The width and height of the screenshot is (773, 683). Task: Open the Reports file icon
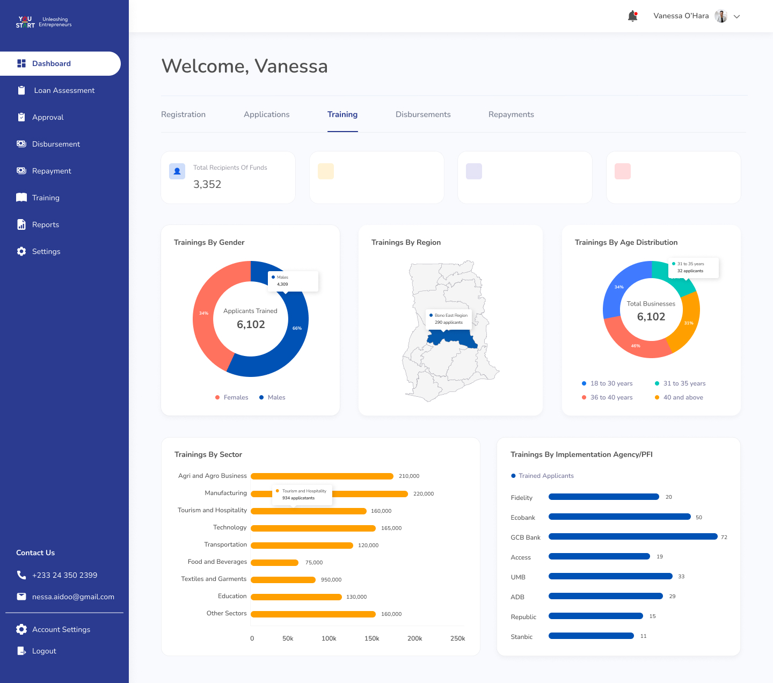pyautogui.click(x=21, y=224)
